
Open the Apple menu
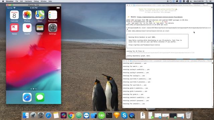tap(3, 1)
